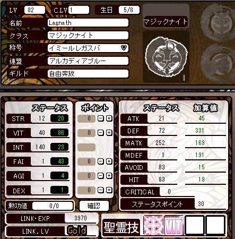Select the VIT+ holy spirit skill icon
The height and width of the screenshot is (239, 235).
pos(174,226)
